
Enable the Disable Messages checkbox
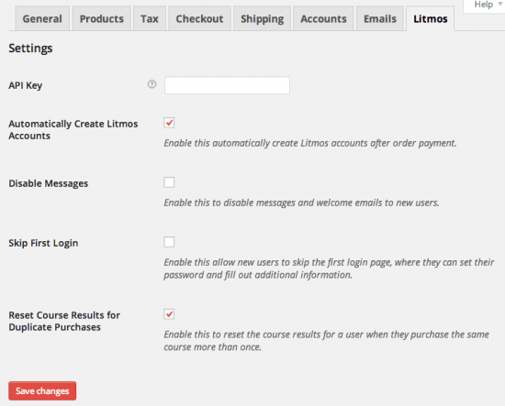coord(169,182)
